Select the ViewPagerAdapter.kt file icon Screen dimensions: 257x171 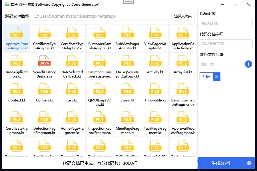click(x=155, y=33)
